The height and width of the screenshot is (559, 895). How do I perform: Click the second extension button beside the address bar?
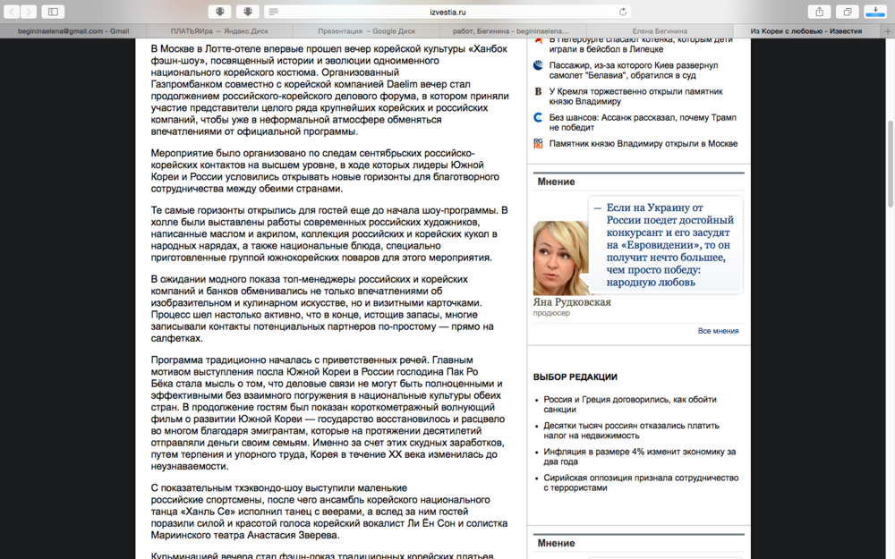(248, 12)
